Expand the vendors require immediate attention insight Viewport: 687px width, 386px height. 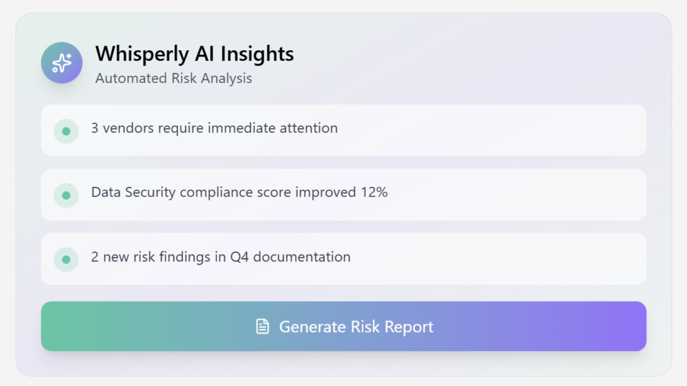[x=343, y=130]
